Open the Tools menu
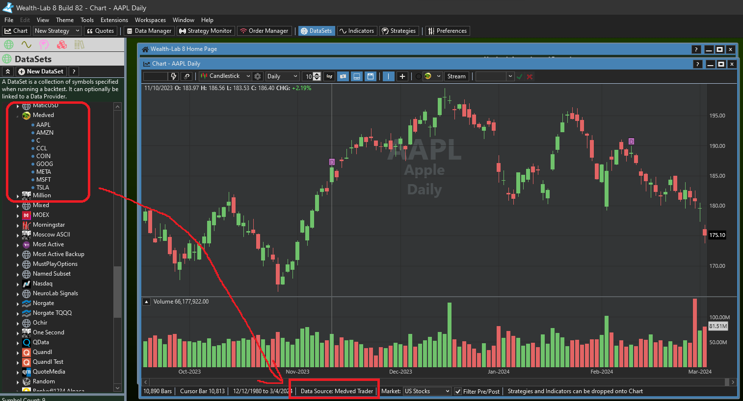 (x=87, y=20)
